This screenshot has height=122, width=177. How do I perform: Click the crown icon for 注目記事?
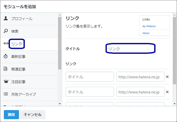[x=6, y=81]
